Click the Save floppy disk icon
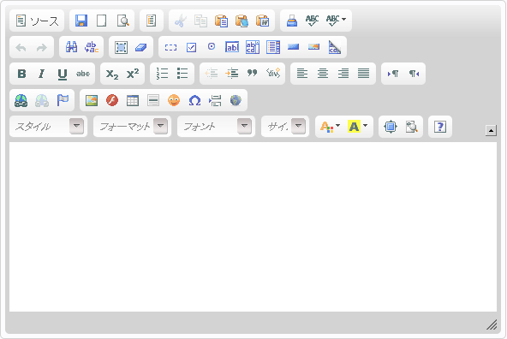Screen dimensions: 507x339 (81, 21)
